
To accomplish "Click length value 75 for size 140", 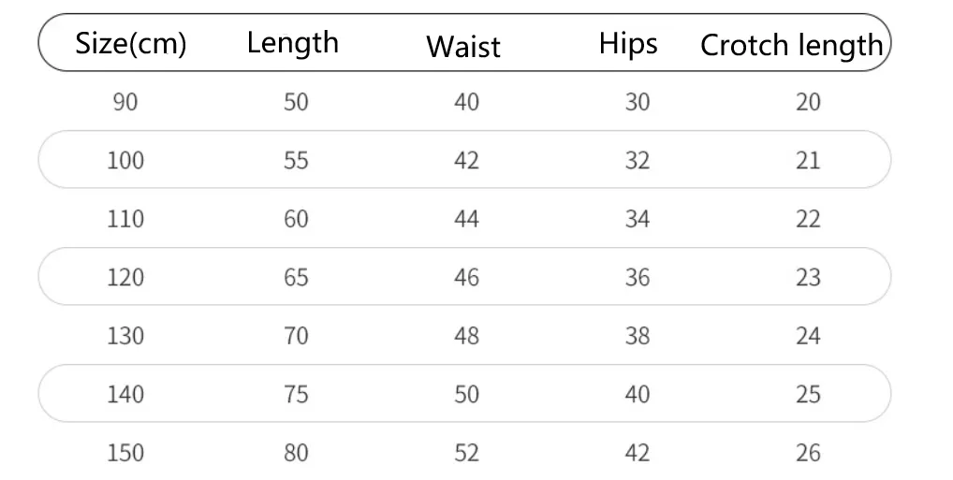I will tap(296, 394).
